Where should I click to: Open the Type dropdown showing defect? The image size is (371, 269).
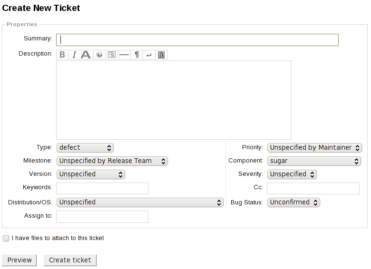[85, 148]
